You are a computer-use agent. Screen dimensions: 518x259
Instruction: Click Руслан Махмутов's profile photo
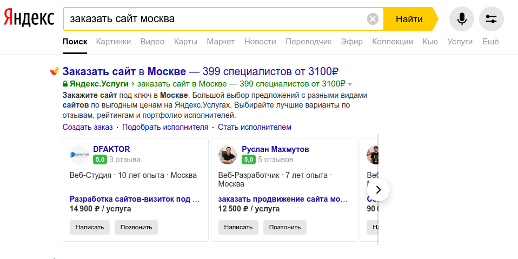coord(228,155)
